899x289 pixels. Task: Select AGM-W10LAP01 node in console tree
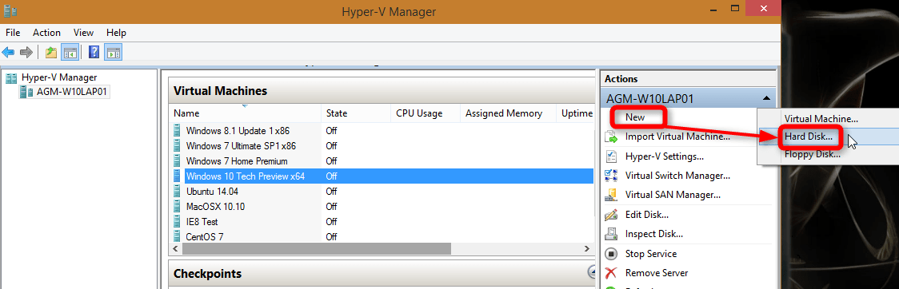[72, 92]
